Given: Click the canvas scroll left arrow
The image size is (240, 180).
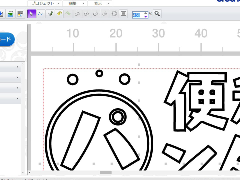Looking at the screenshot, I should (x=29, y=173).
